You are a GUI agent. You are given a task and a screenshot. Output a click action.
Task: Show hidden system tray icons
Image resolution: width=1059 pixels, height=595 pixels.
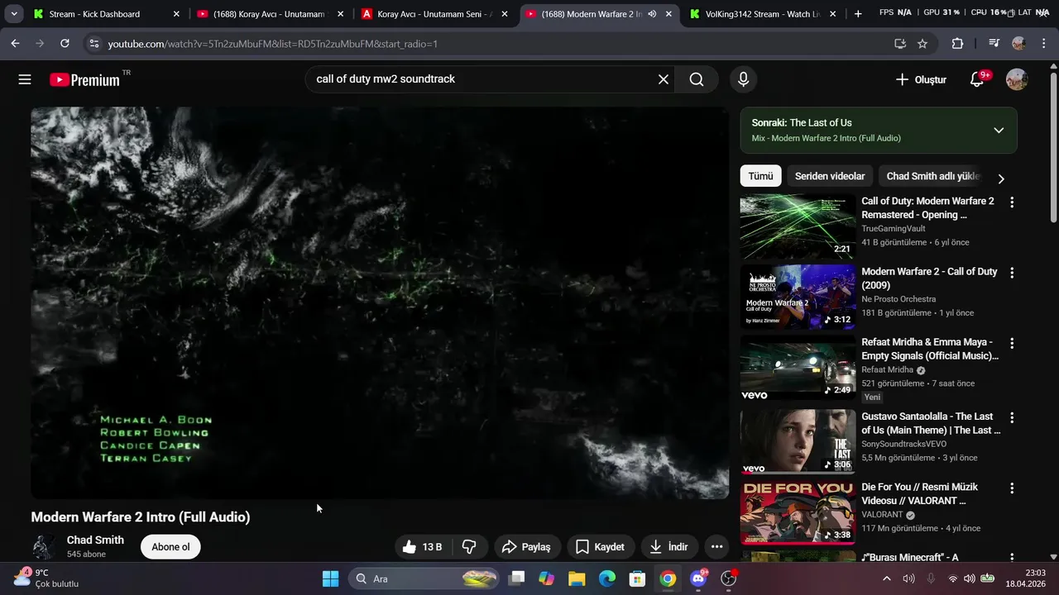point(887,578)
